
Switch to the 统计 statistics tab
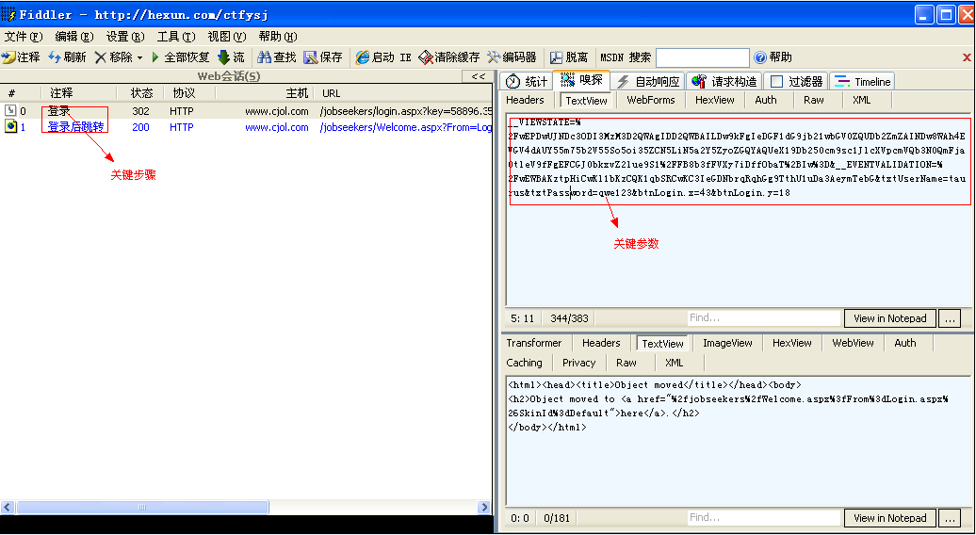(x=527, y=82)
